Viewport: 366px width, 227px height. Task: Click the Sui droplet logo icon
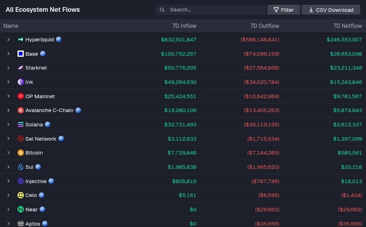click(20, 167)
